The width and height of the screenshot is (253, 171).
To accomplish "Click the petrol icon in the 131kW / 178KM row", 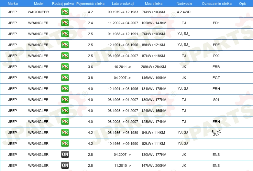I will pos(65,89).
